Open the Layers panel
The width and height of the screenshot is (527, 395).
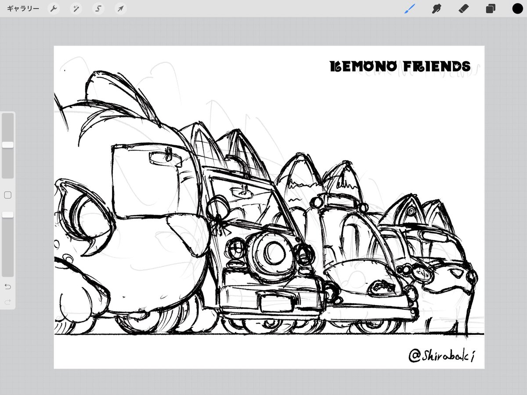tap(491, 9)
